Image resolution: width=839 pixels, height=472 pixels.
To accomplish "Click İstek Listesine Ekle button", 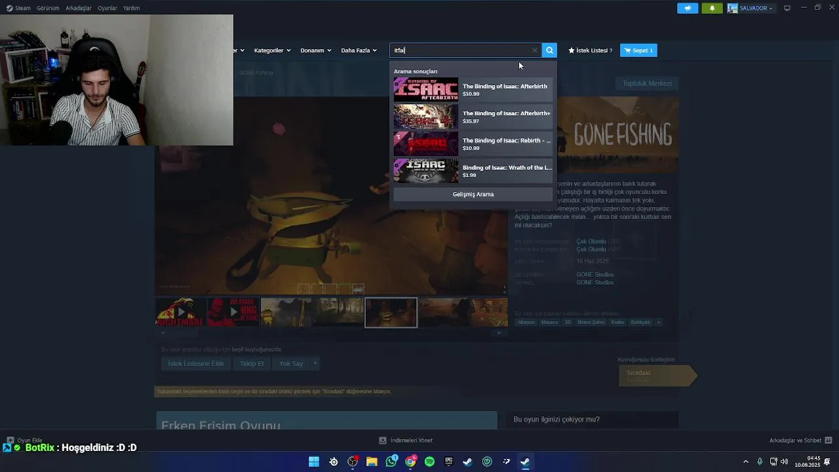I will [196, 363].
